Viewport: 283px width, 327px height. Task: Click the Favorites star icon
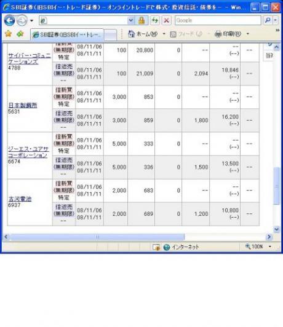click(x=8, y=34)
